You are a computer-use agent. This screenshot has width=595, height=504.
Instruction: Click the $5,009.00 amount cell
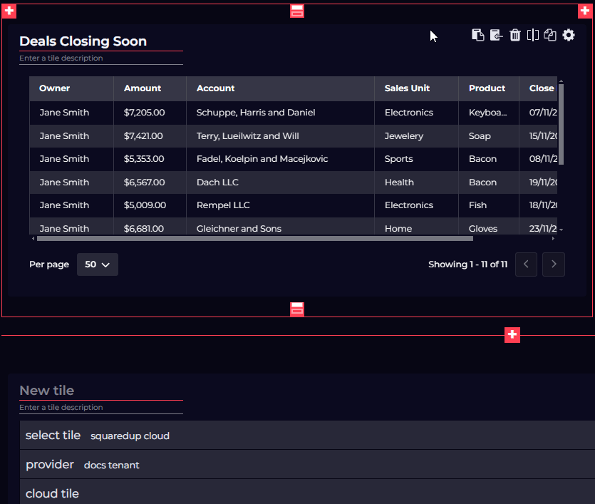150,205
